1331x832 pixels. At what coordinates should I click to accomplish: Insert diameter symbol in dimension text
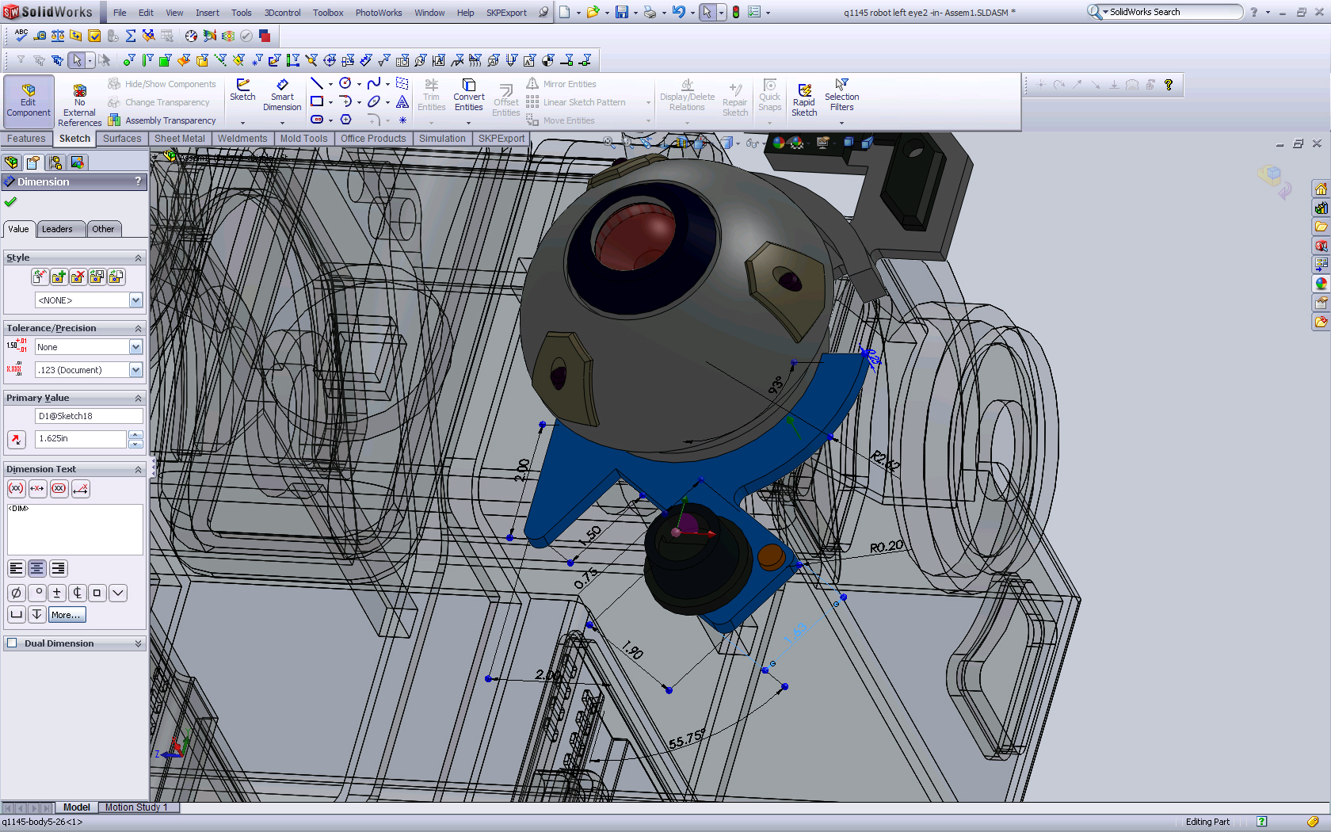point(16,593)
